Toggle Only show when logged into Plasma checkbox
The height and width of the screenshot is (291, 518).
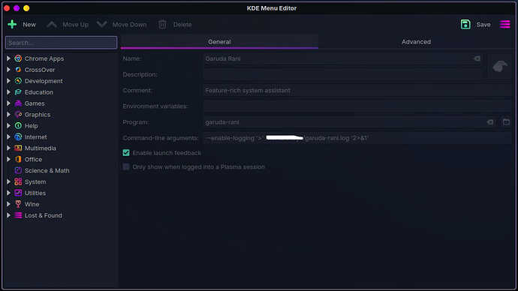(x=126, y=167)
